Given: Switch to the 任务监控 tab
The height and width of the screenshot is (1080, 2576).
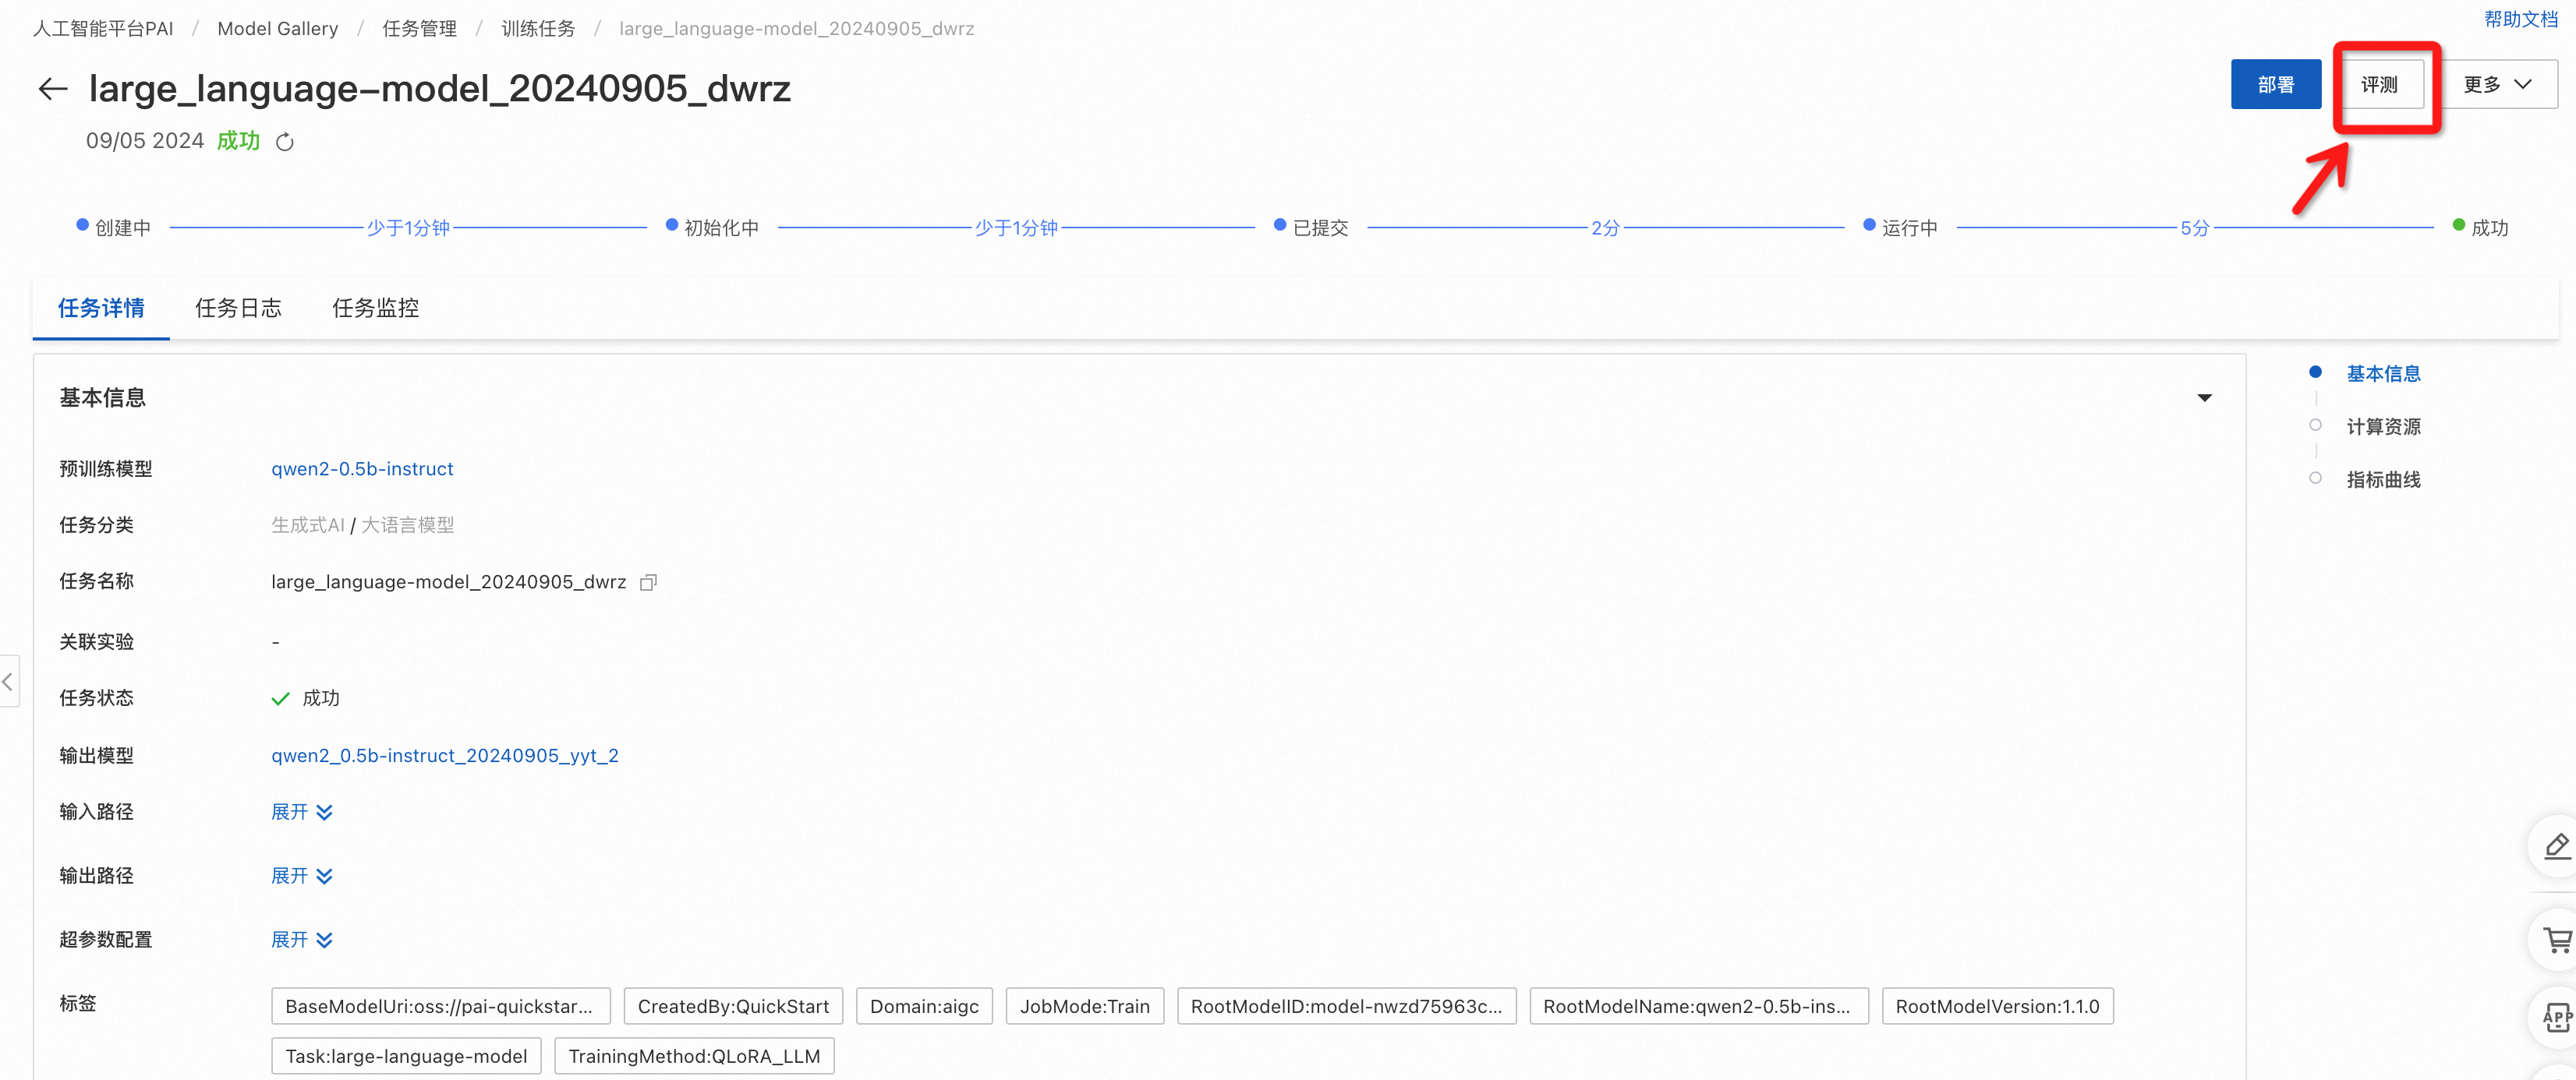Looking at the screenshot, I should click(375, 308).
